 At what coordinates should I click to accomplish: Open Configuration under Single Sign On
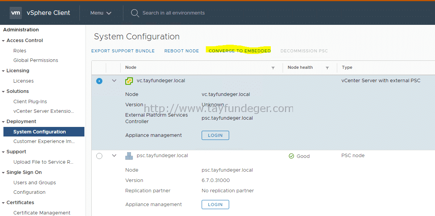(29, 192)
